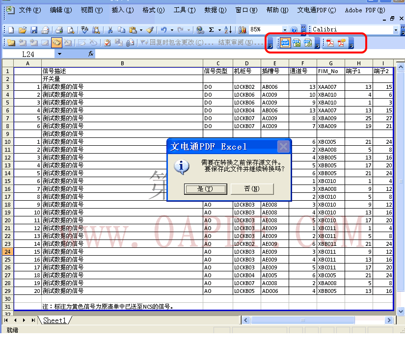Go to the first sheet tab arrow

pyautogui.click(x=6, y=320)
